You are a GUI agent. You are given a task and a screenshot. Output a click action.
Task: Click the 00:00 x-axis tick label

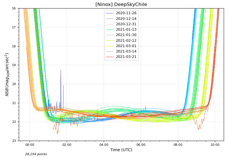point(30,145)
